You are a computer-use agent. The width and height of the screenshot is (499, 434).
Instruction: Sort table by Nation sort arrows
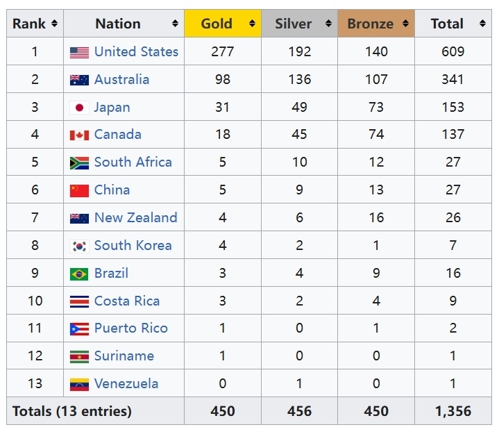(x=175, y=24)
